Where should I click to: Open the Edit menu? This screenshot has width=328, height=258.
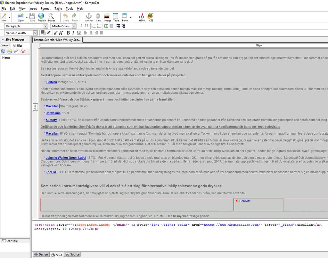click(x=12, y=9)
